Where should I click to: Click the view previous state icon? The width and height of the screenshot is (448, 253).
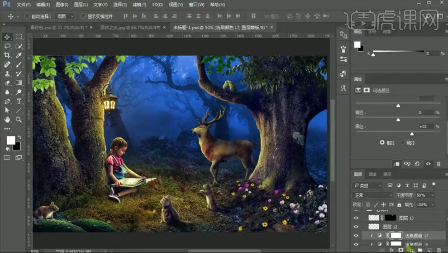[x=407, y=164]
